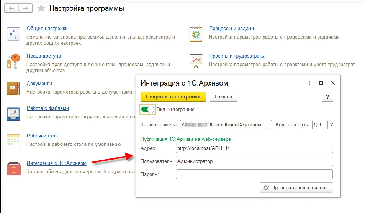The width and height of the screenshot is (365, 213).
Task: Click the Отмена button
Action: point(223,97)
